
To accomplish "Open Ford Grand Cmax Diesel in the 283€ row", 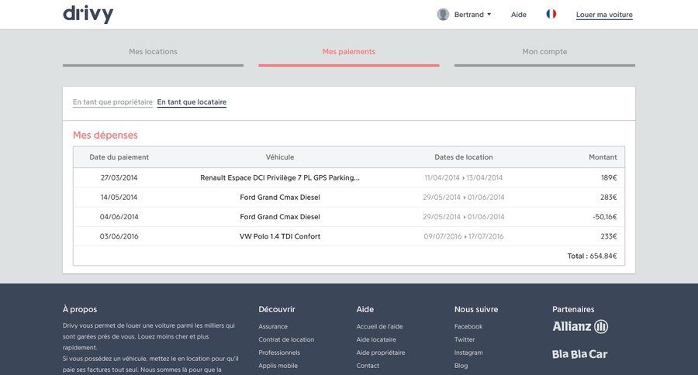I will pos(280,197).
